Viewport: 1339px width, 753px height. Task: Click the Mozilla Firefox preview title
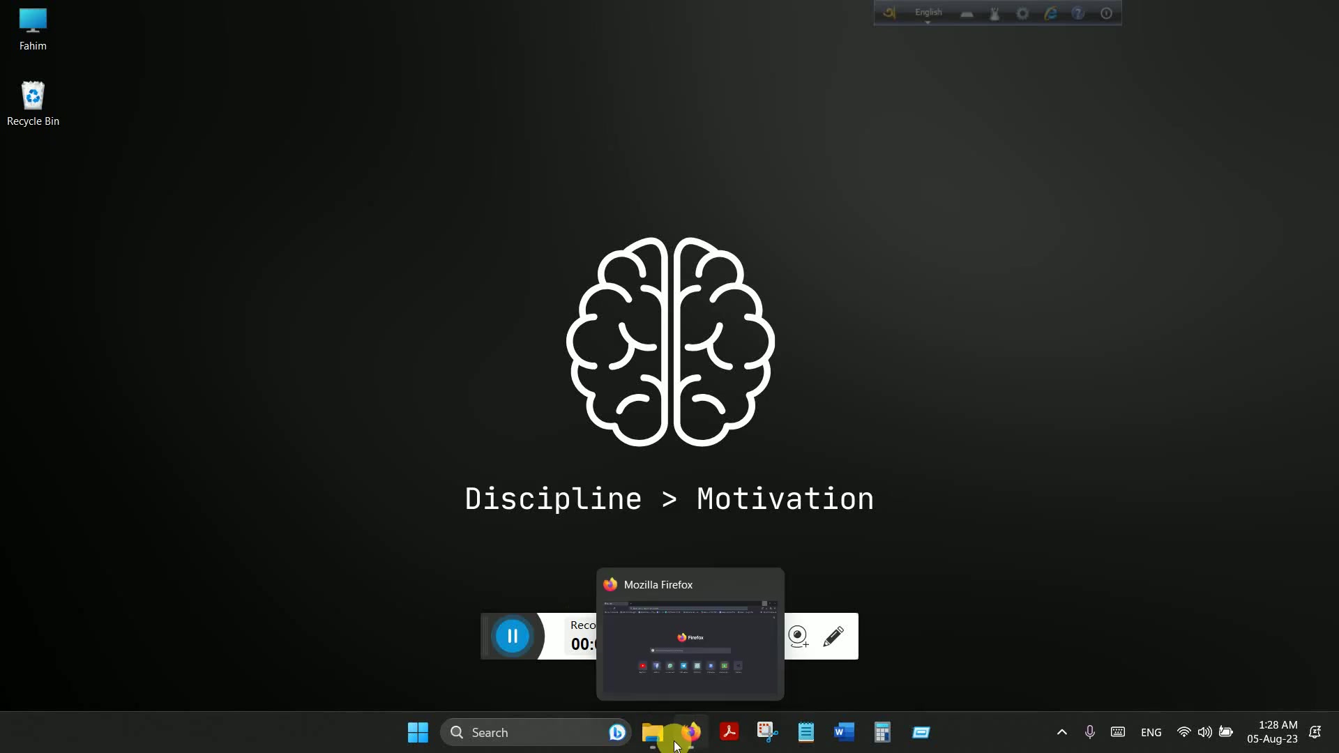point(658,585)
